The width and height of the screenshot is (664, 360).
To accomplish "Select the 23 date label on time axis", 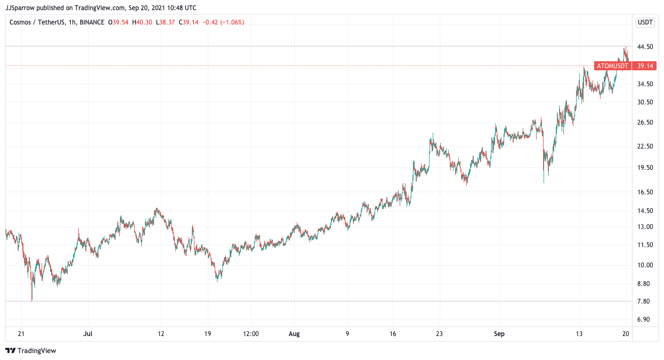I will (438, 334).
